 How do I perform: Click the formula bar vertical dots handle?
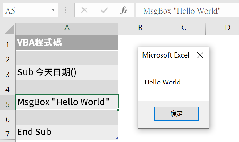66,10
